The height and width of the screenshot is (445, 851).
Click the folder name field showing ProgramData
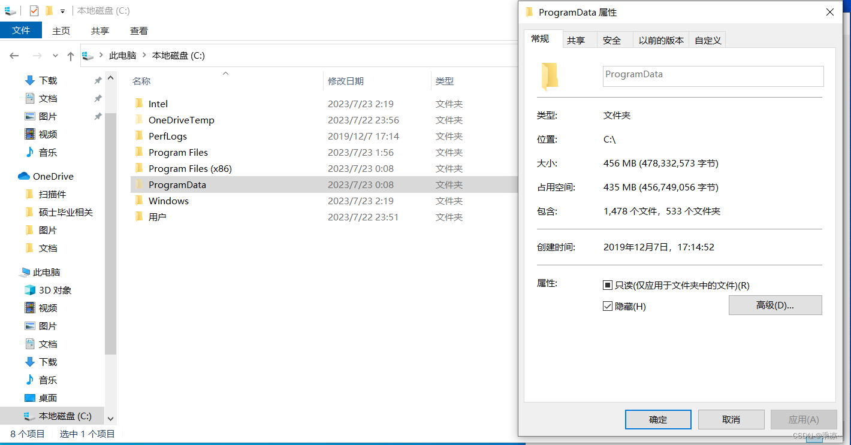pos(713,76)
